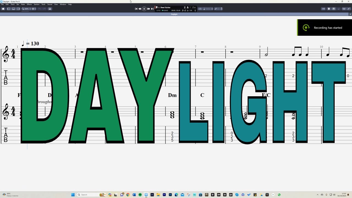Click the Home icon in toolbar
This screenshot has height=198, width=352.
(3, 9)
